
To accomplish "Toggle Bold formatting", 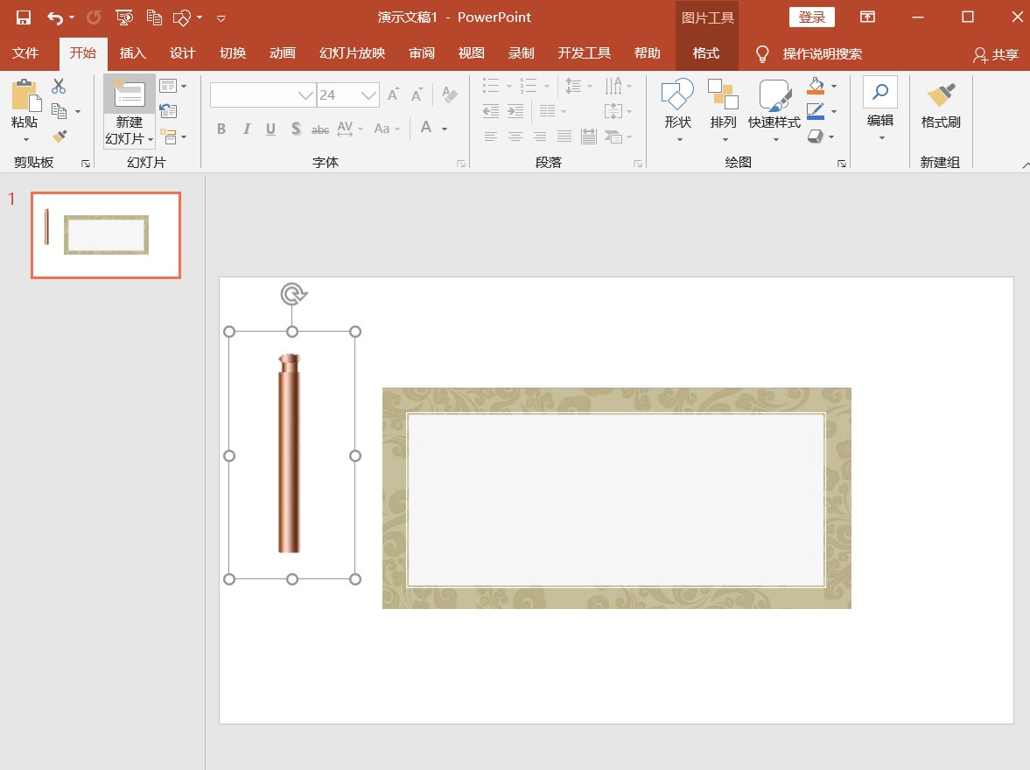I will click(x=221, y=129).
